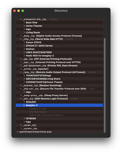Select the beagley-2.local. hostname row
Viewport: 122px width, 153px height.
point(59,109)
